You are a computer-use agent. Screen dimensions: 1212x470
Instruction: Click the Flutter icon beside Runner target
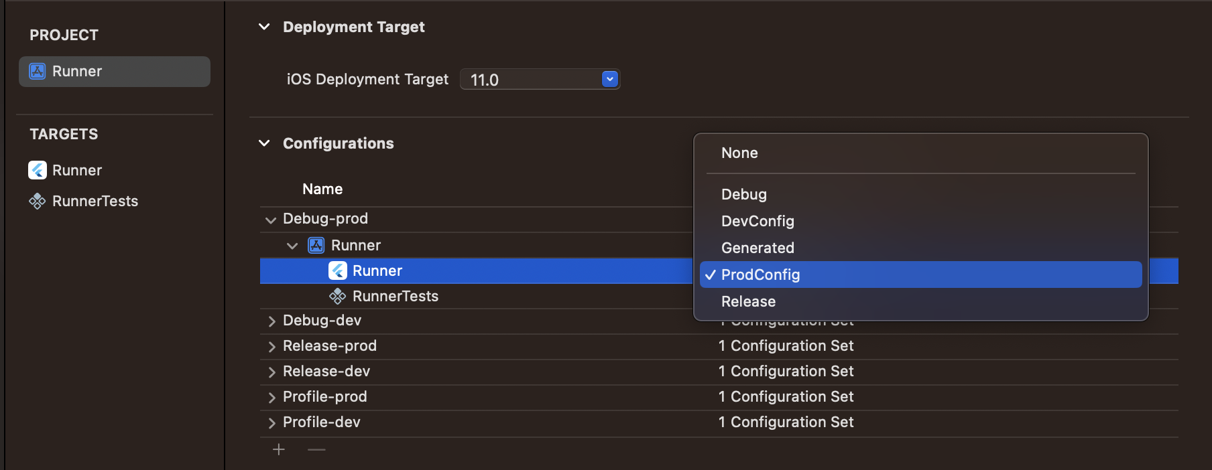[x=38, y=170]
